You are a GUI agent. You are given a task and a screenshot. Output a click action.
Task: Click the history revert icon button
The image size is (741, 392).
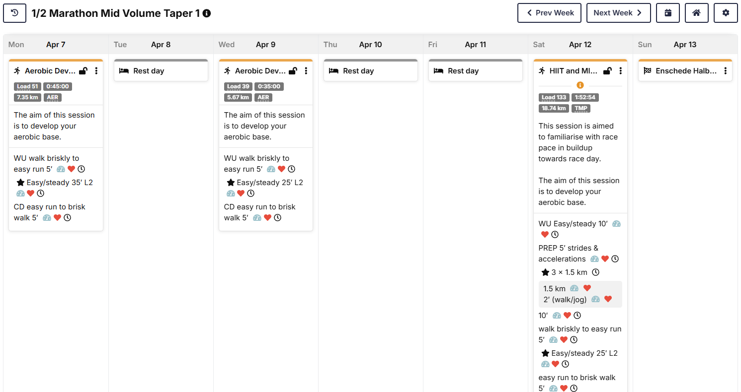coord(14,13)
